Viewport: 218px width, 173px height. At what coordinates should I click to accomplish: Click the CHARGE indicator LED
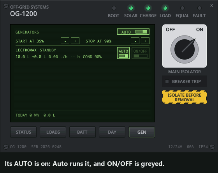coord(148,8)
